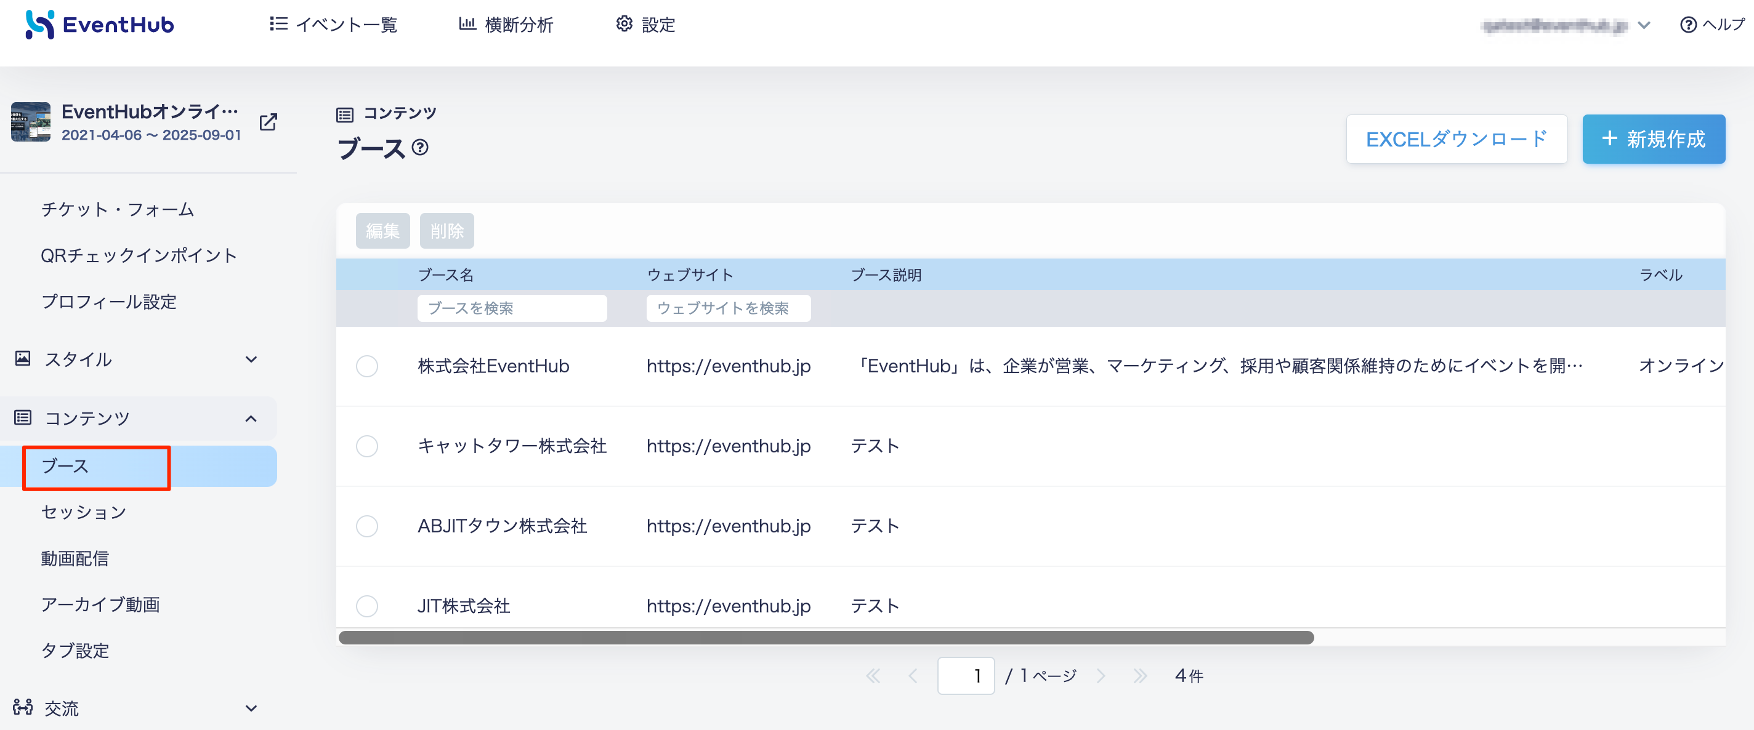Open ヘルプ help icon in header
Screen dimensions: 1754x730
(x=1688, y=25)
